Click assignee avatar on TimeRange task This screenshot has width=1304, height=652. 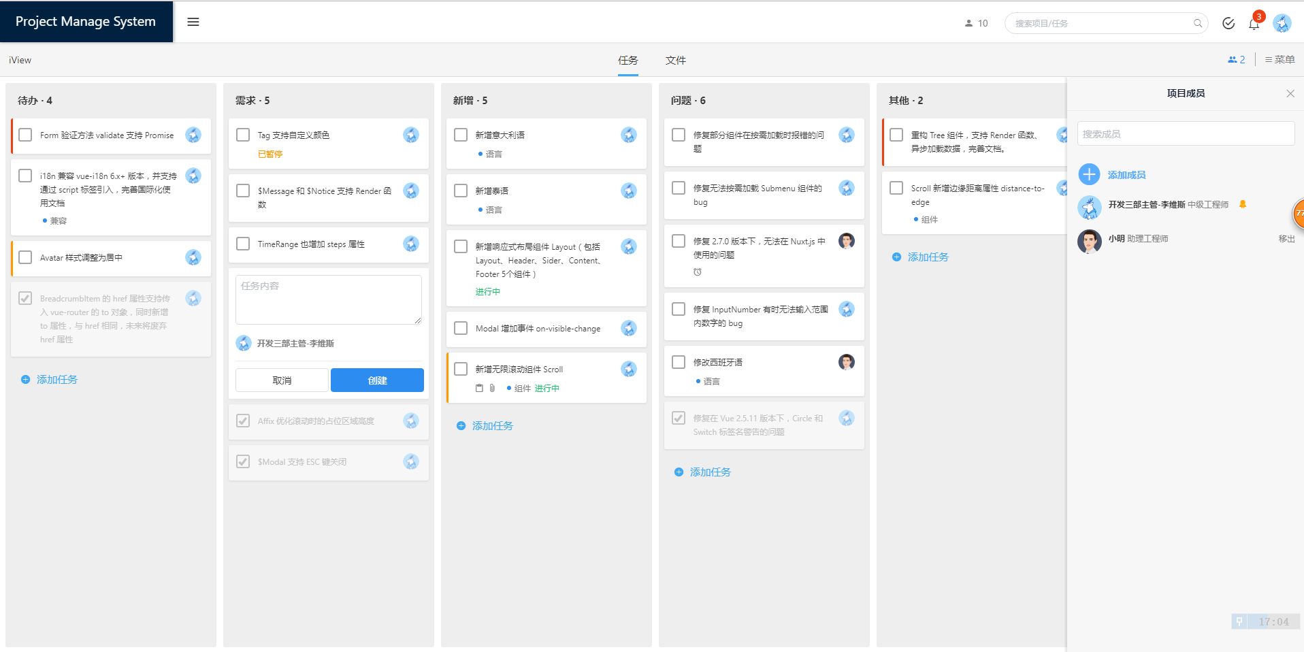coord(411,244)
